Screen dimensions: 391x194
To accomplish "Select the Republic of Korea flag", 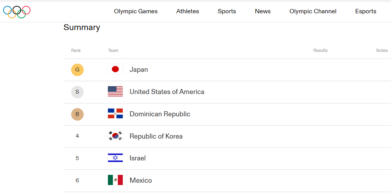I will (115, 136).
